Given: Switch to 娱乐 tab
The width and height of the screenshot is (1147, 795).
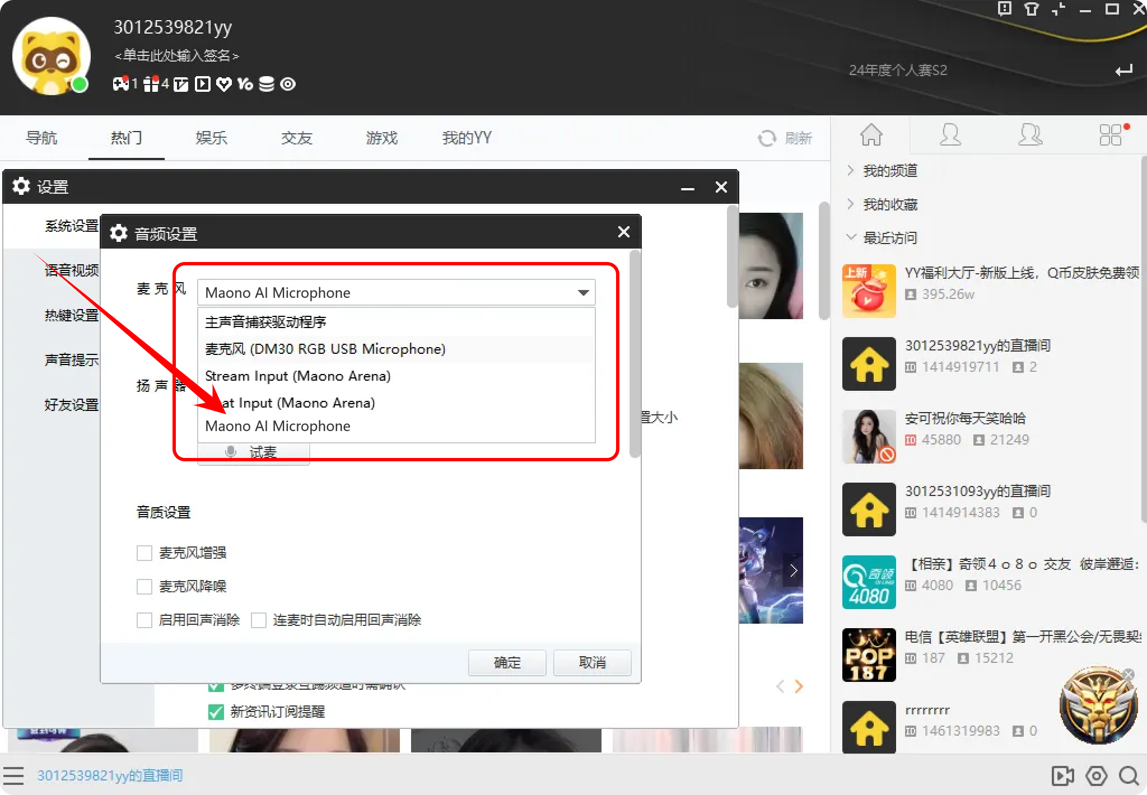Looking at the screenshot, I should pyautogui.click(x=212, y=138).
